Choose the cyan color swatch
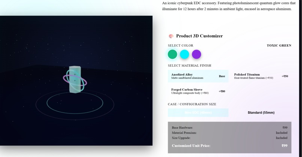 pos(184,54)
